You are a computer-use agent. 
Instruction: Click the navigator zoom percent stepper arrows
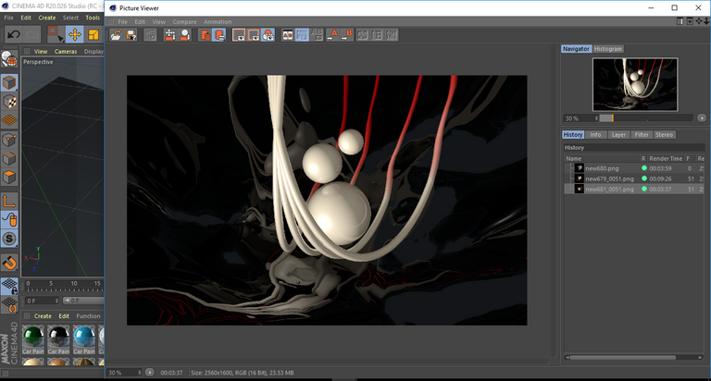click(597, 118)
